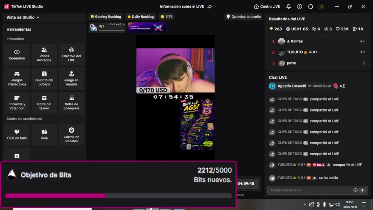This screenshot has width=373, height=210.
Task: Open second-ranked gifter TUGUITO 07
Action: click(318, 52)
